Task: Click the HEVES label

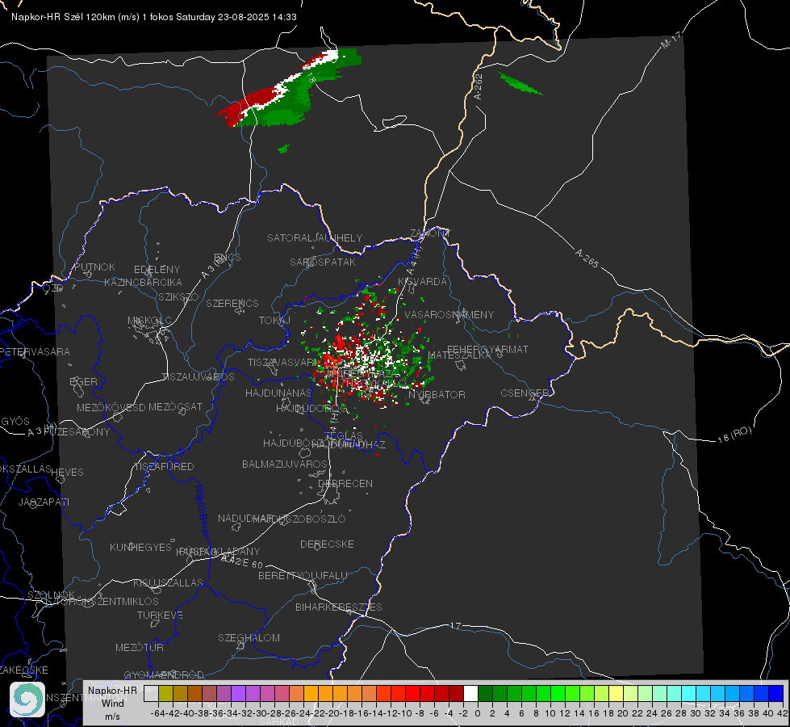Action: tap(67, 473)
